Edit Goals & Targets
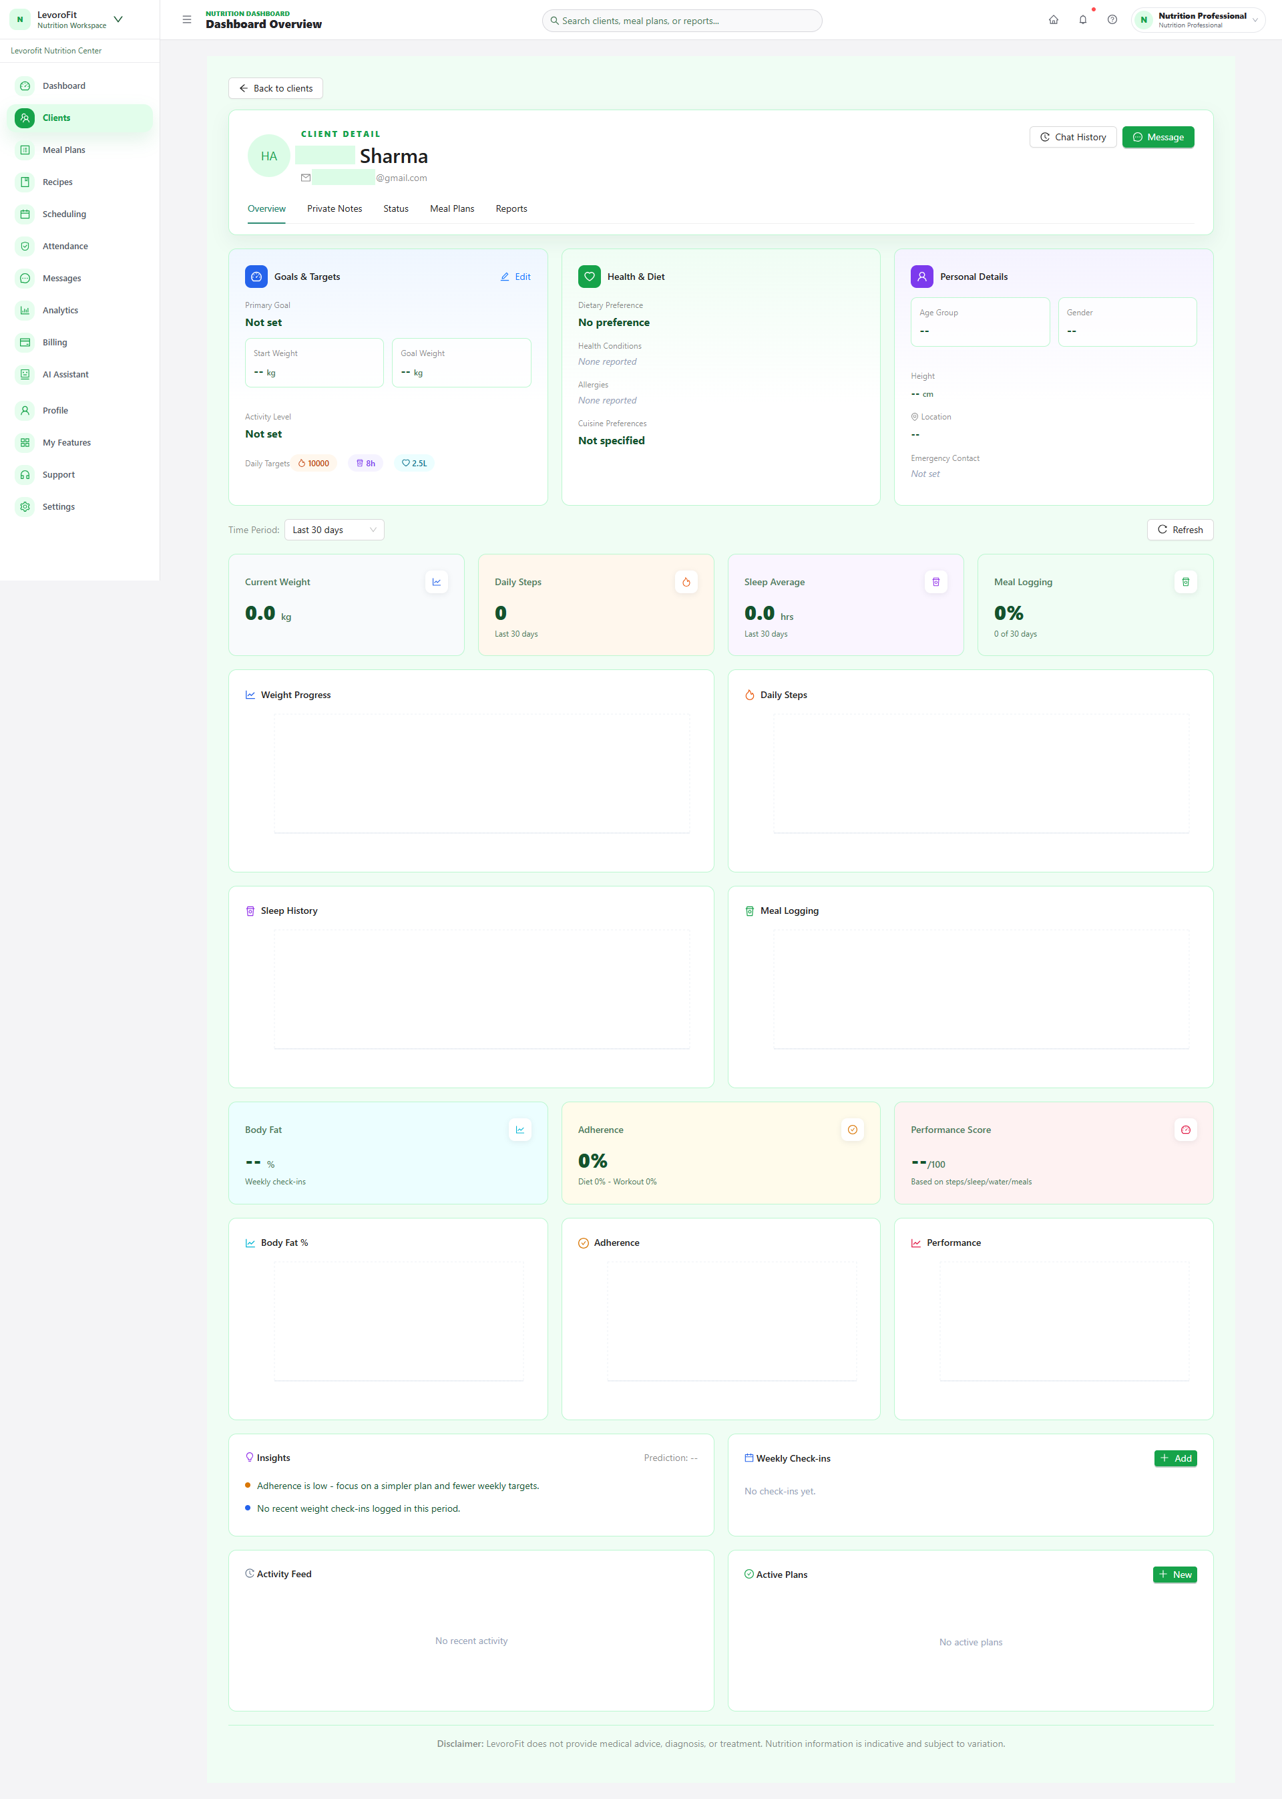Image resolution: width=1282 pixels, height=1799 pixels. coord(515,277)
